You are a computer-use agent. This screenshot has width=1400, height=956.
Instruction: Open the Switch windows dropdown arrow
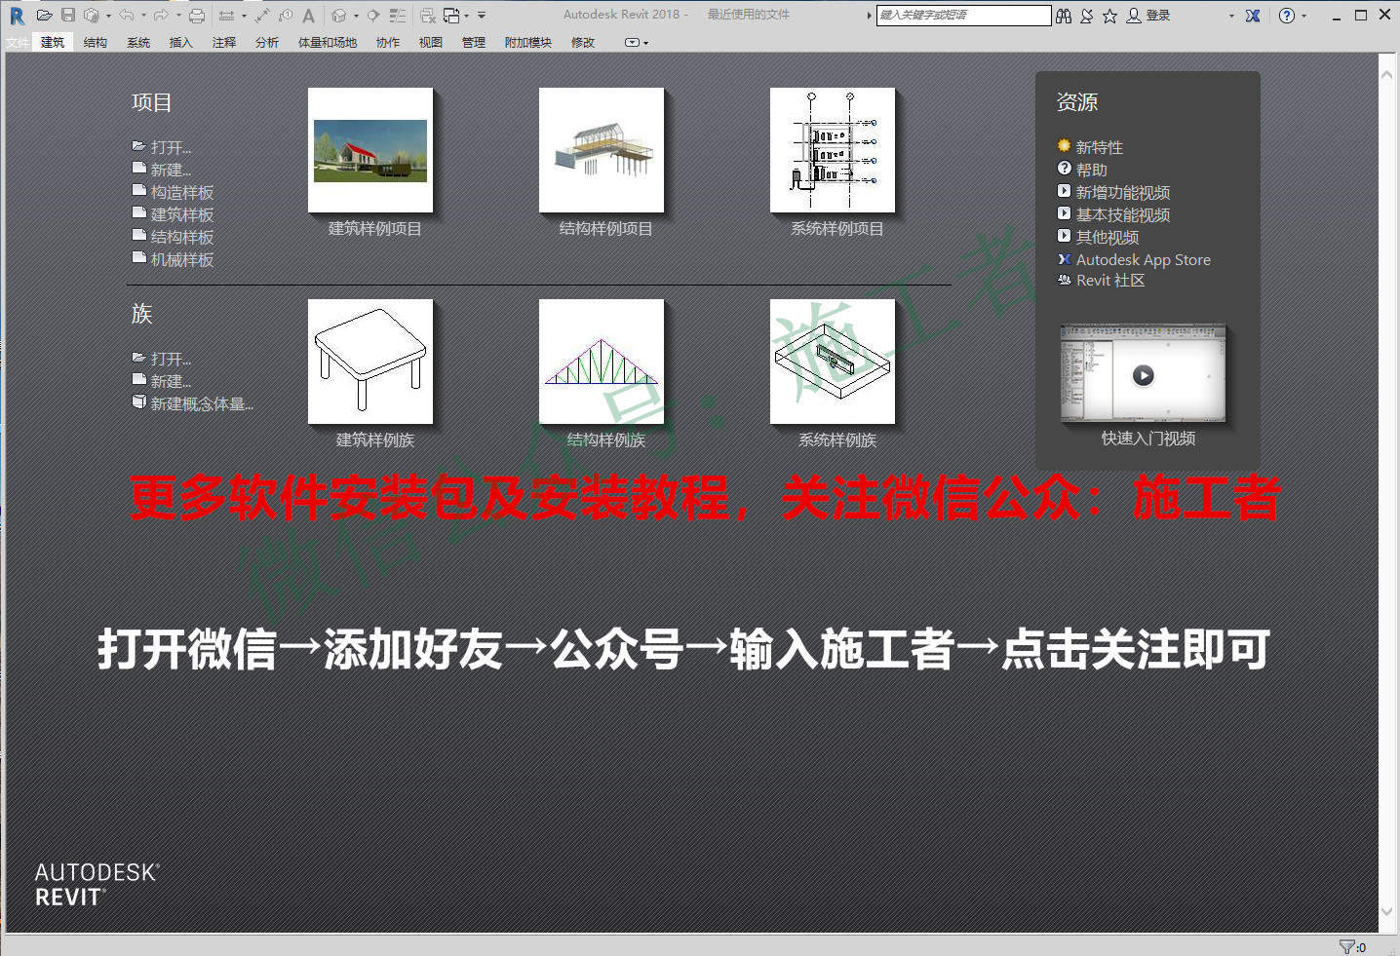tap(467, 16)
